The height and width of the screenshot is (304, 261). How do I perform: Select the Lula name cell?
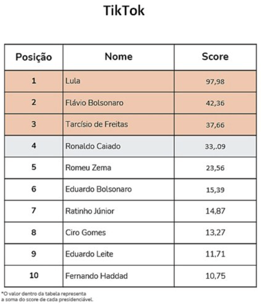pos(73,81)
